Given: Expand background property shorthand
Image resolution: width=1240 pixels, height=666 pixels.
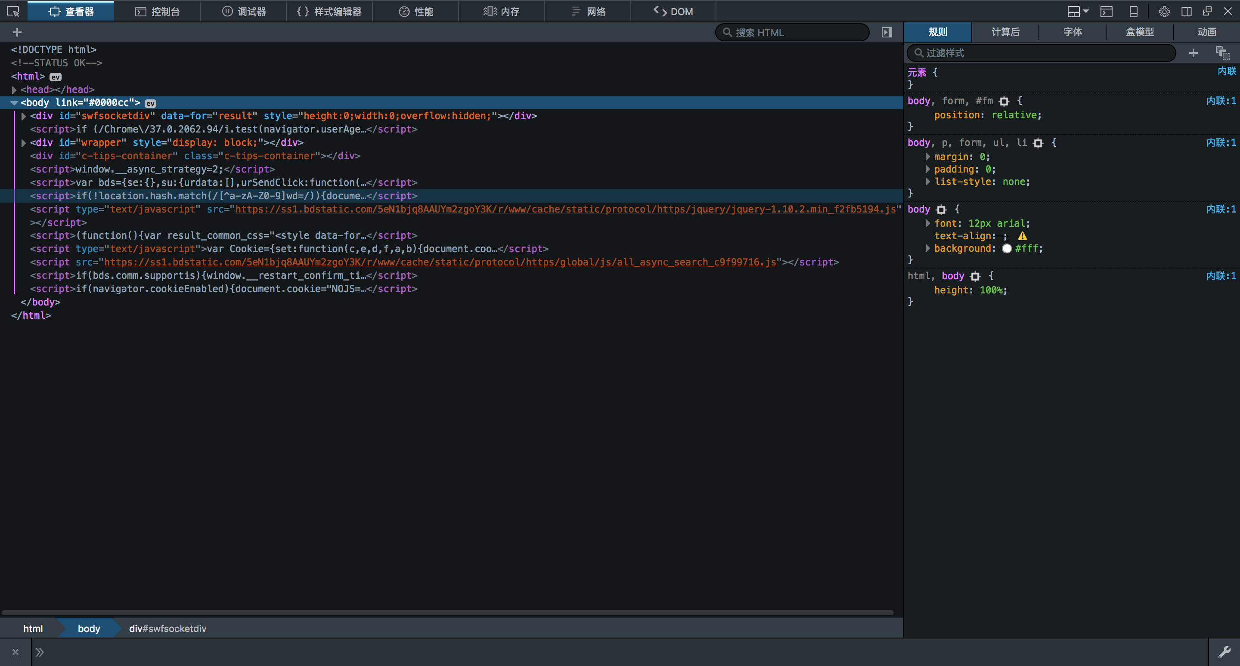Looking at the screenshot, I should click(927, 248).
